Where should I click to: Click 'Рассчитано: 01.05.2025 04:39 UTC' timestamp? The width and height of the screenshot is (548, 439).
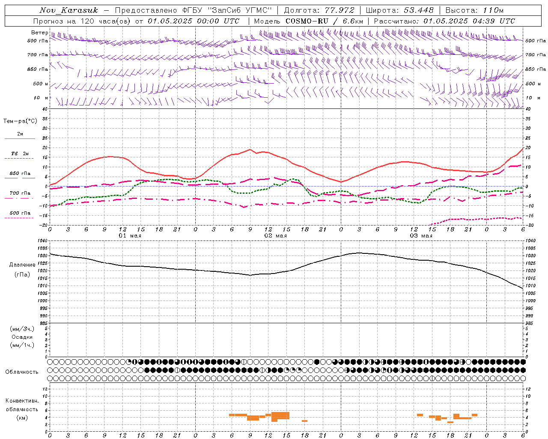point(444,21)
